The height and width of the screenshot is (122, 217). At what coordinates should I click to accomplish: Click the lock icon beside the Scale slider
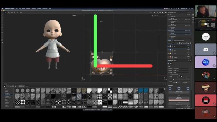coord(181,76)
